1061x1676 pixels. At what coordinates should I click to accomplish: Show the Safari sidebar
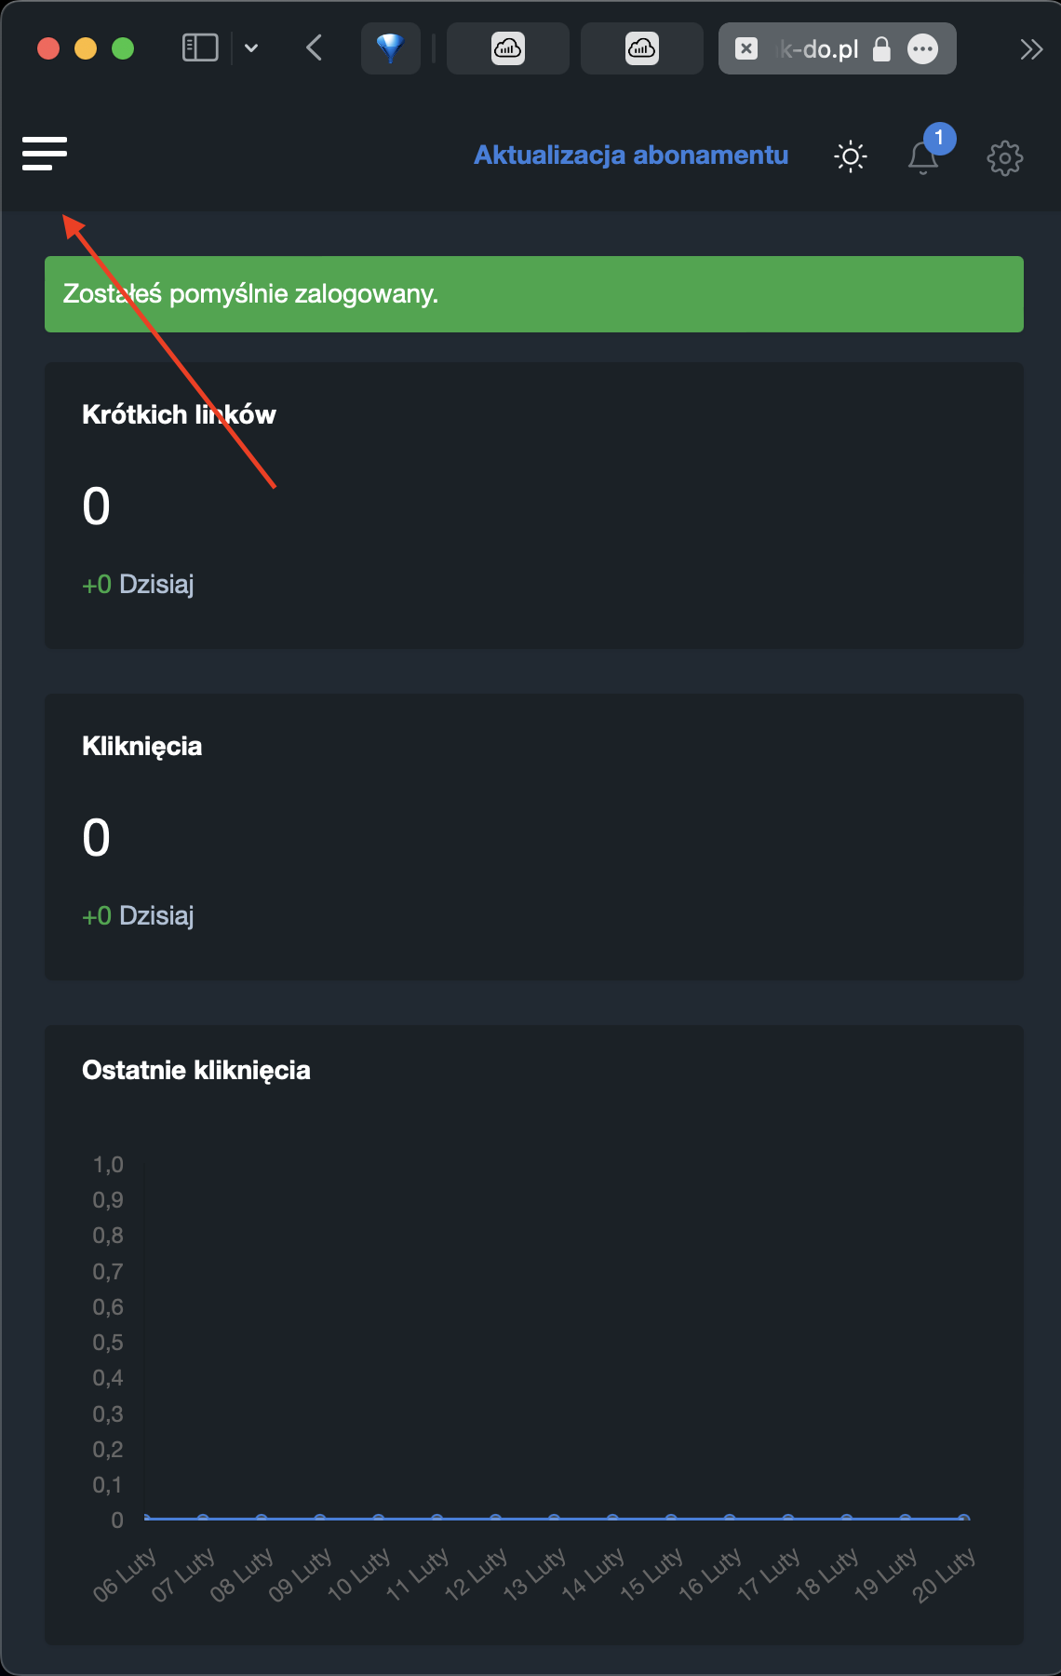(x=200, y=47)
